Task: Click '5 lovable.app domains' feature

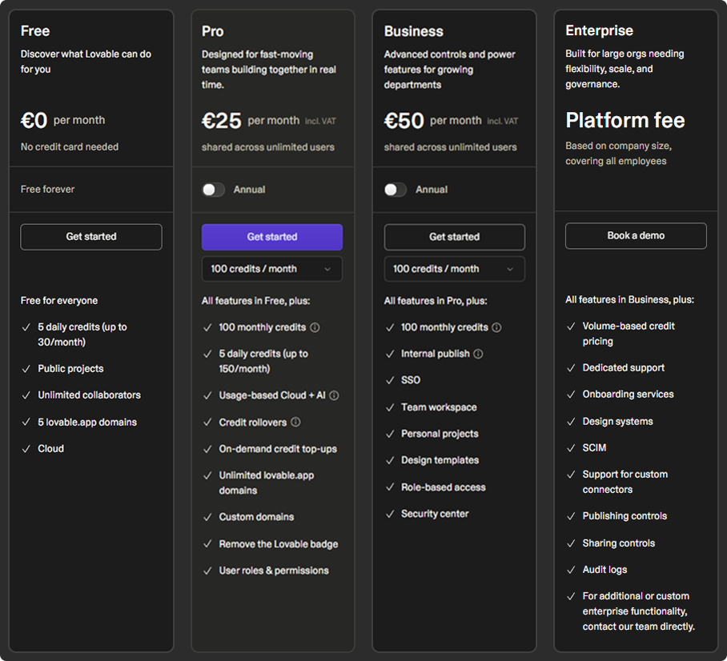Action: (87, 423)
